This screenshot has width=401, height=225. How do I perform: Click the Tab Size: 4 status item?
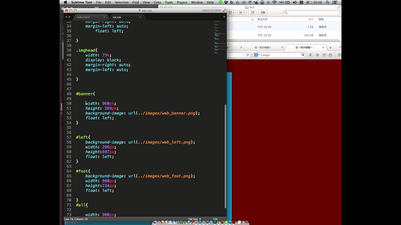click(194, 219)
